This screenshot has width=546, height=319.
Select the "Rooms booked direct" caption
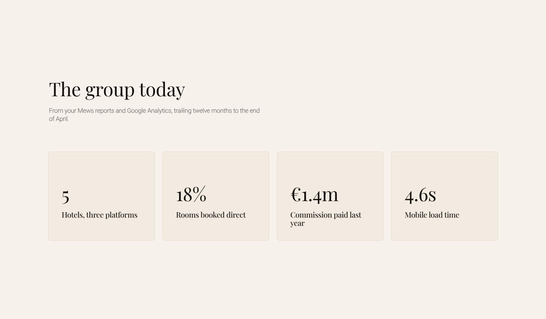(x=211, y=215)
